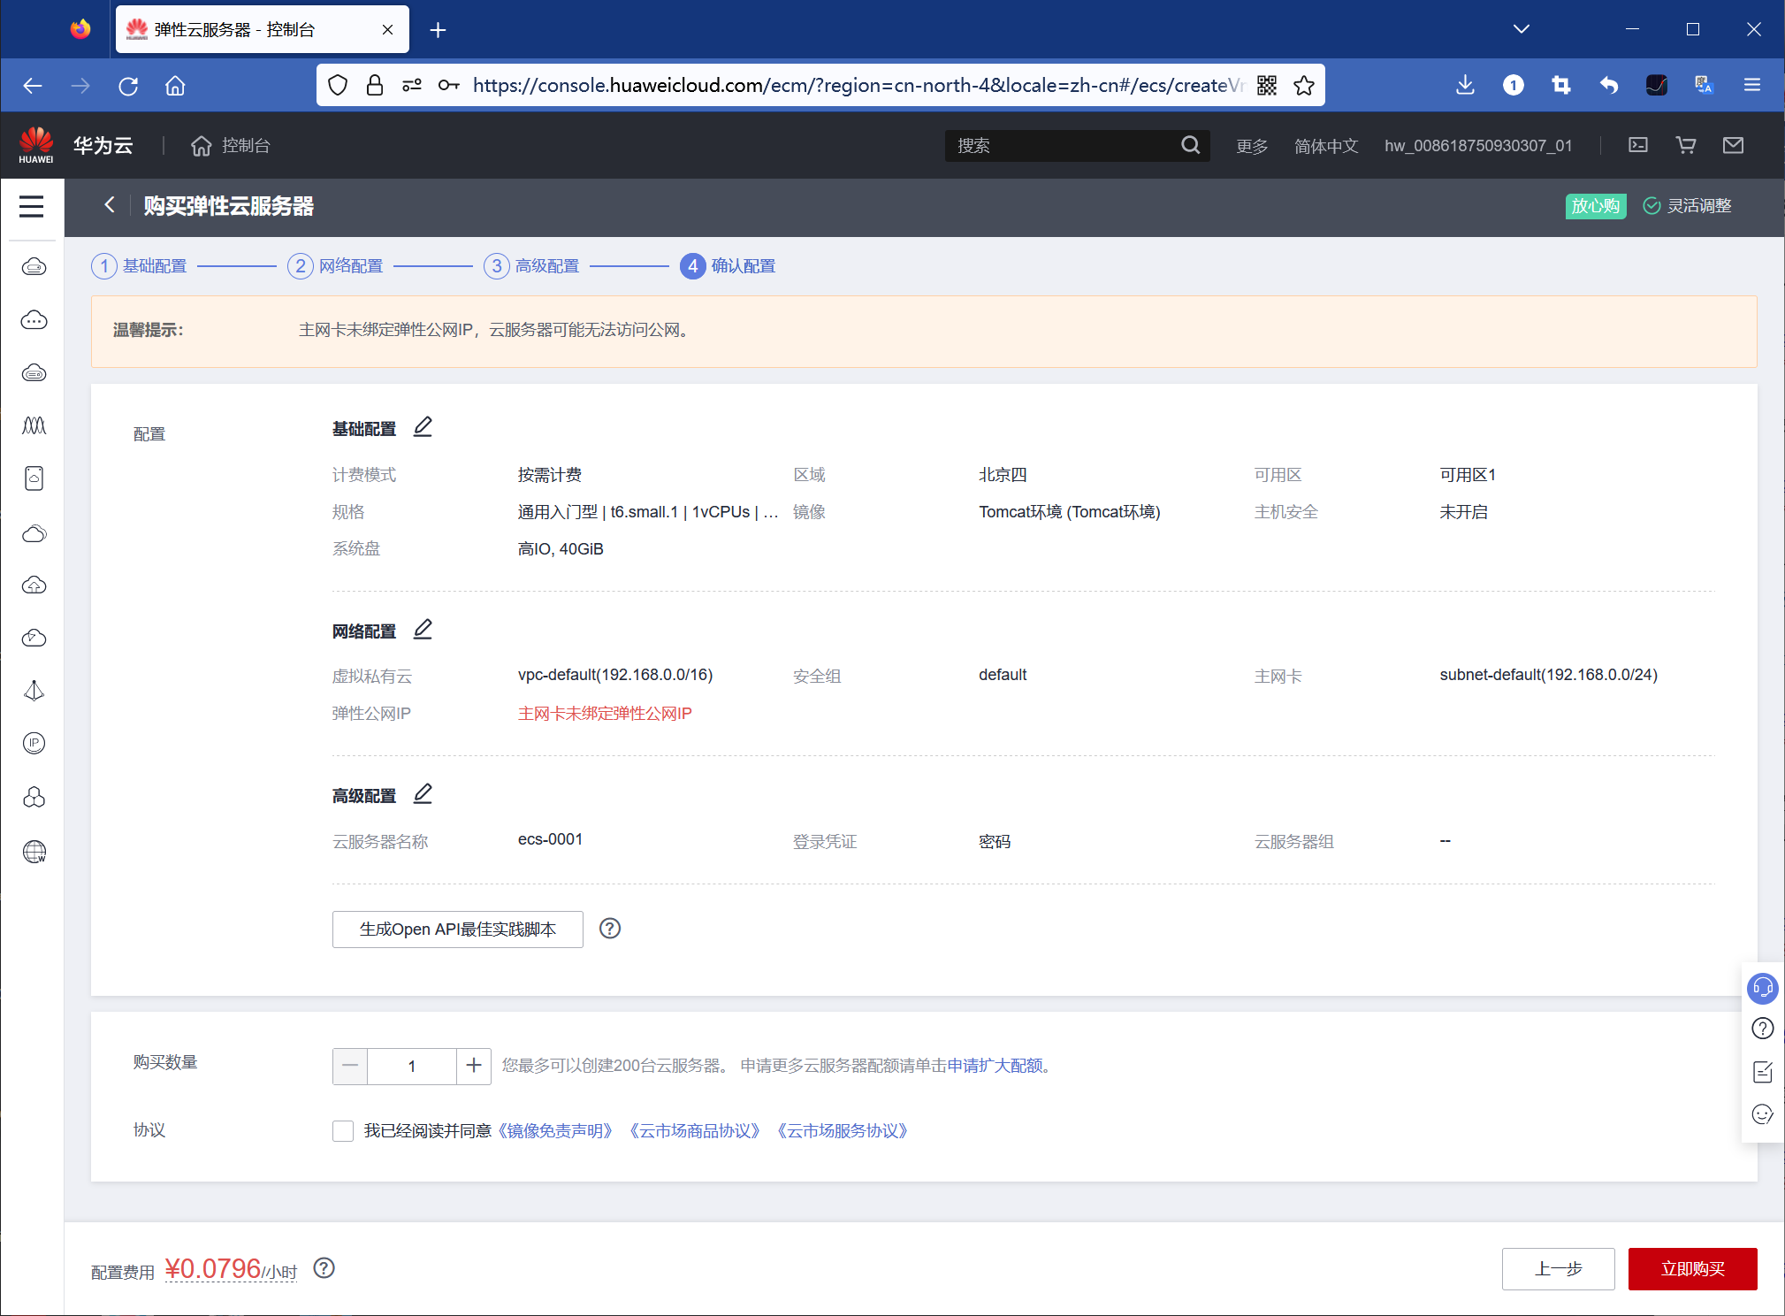Open the shopping cart icon

[1685, 145]
